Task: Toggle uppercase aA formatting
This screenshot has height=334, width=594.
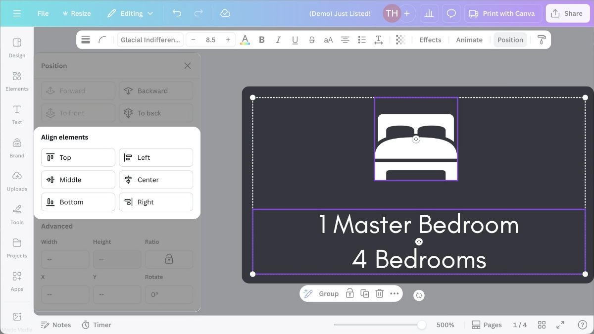Action: [x=328, y=40]
